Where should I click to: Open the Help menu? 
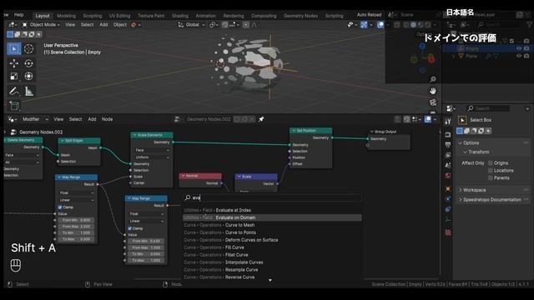[x=19, y=15]
